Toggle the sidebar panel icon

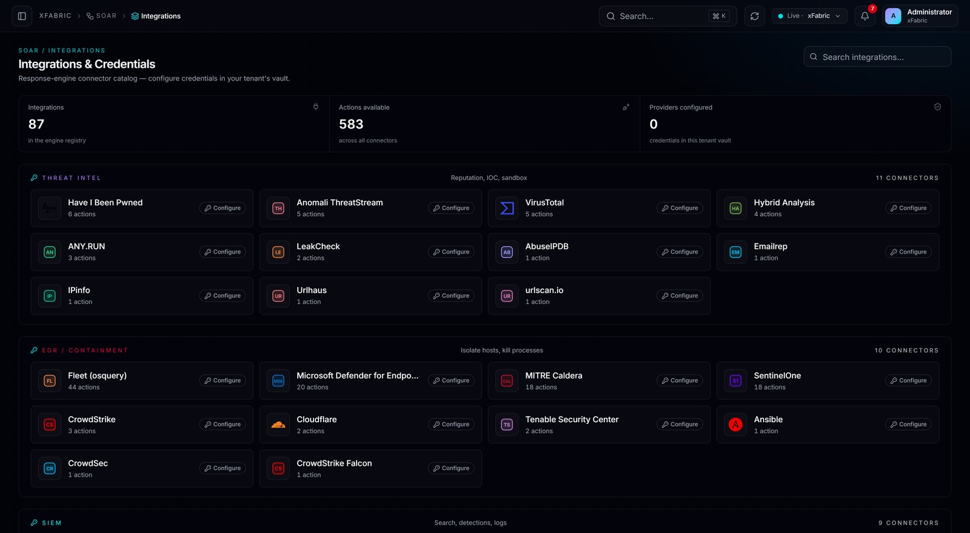tap(22, 16)
